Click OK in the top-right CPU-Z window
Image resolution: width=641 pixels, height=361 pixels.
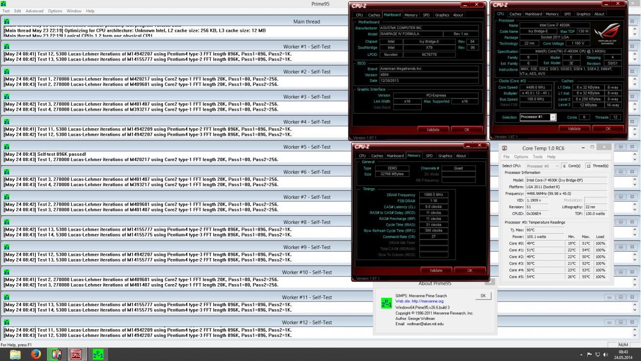click(608, 129)
